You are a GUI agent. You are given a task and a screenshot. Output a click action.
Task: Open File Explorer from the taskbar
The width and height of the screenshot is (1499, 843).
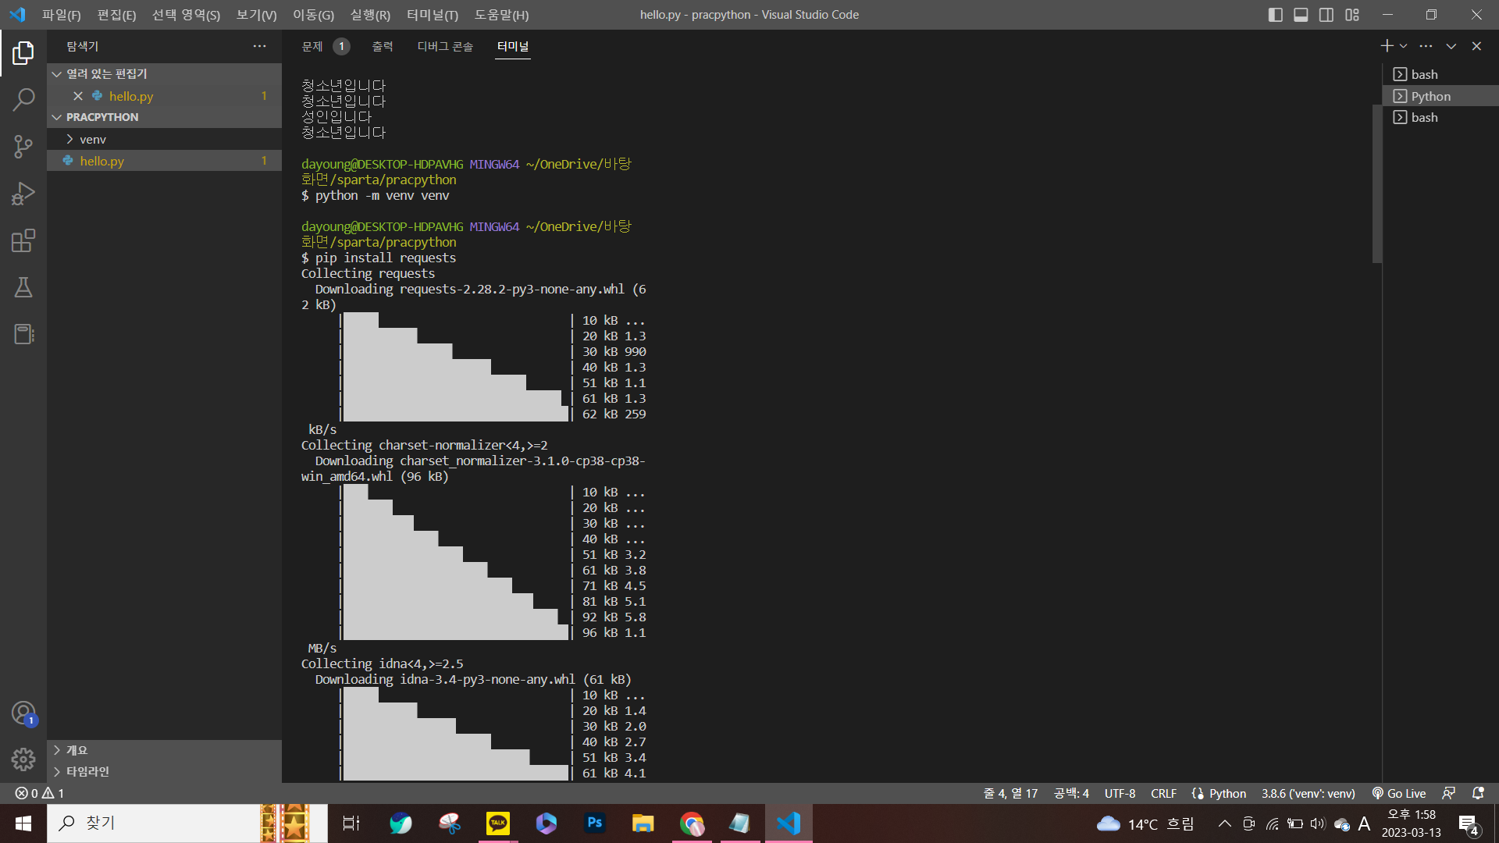[x=643, y=823]
